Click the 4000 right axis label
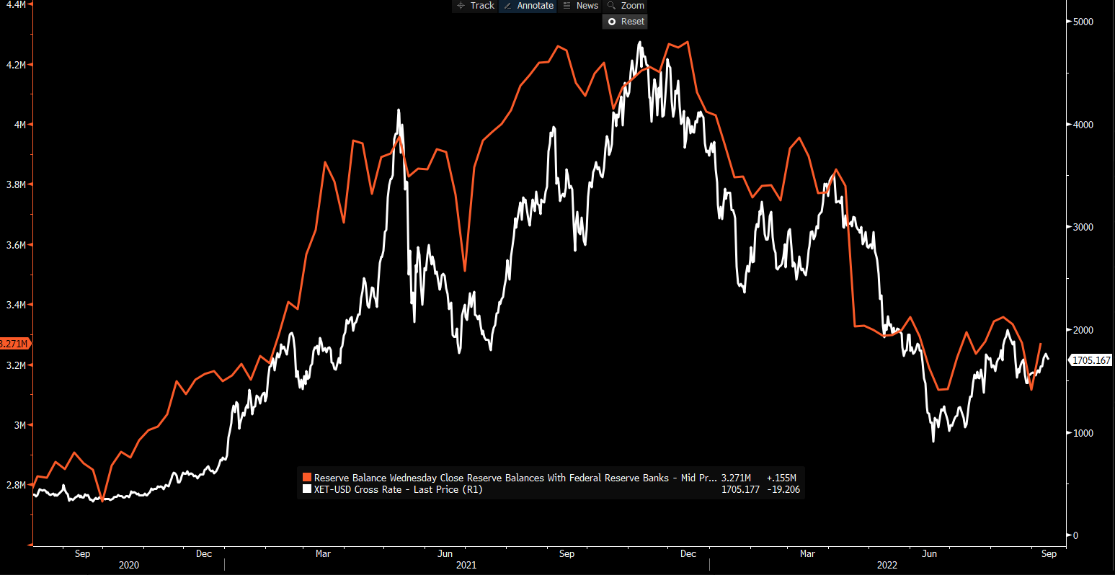The width and height of the screenshot is (1115, 575). tap(1083, 125)
